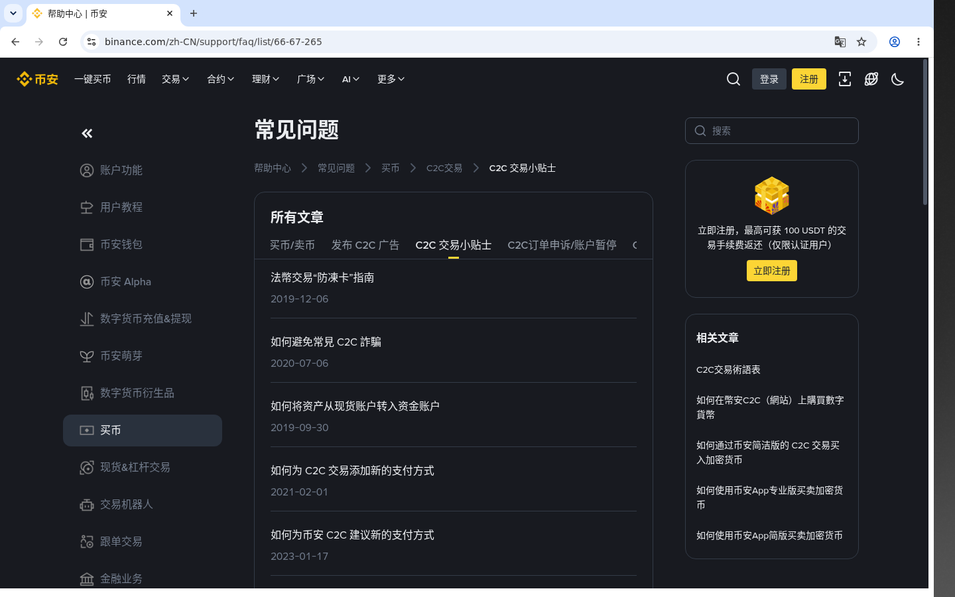This screenshot has width=955, height=597.
Task: Switch to the 发布 C2C 广告 tab
Action: coord(365,245)
